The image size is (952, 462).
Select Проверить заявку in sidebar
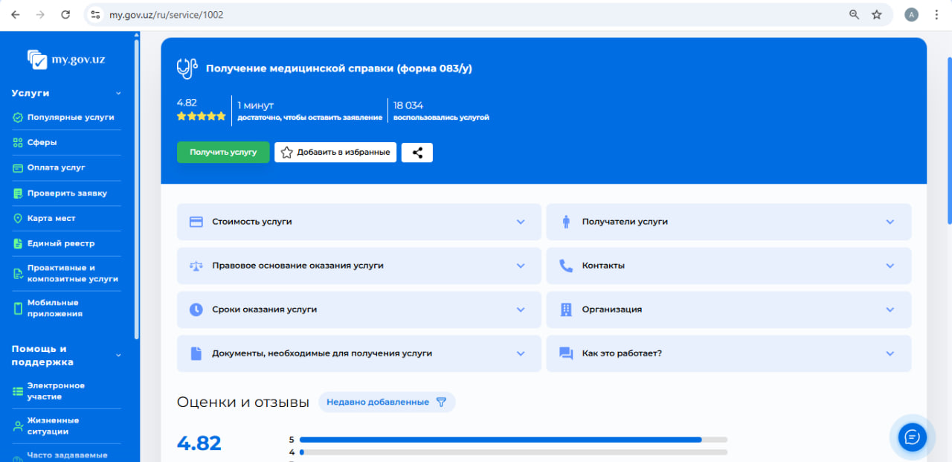click(x=67, y=193)
